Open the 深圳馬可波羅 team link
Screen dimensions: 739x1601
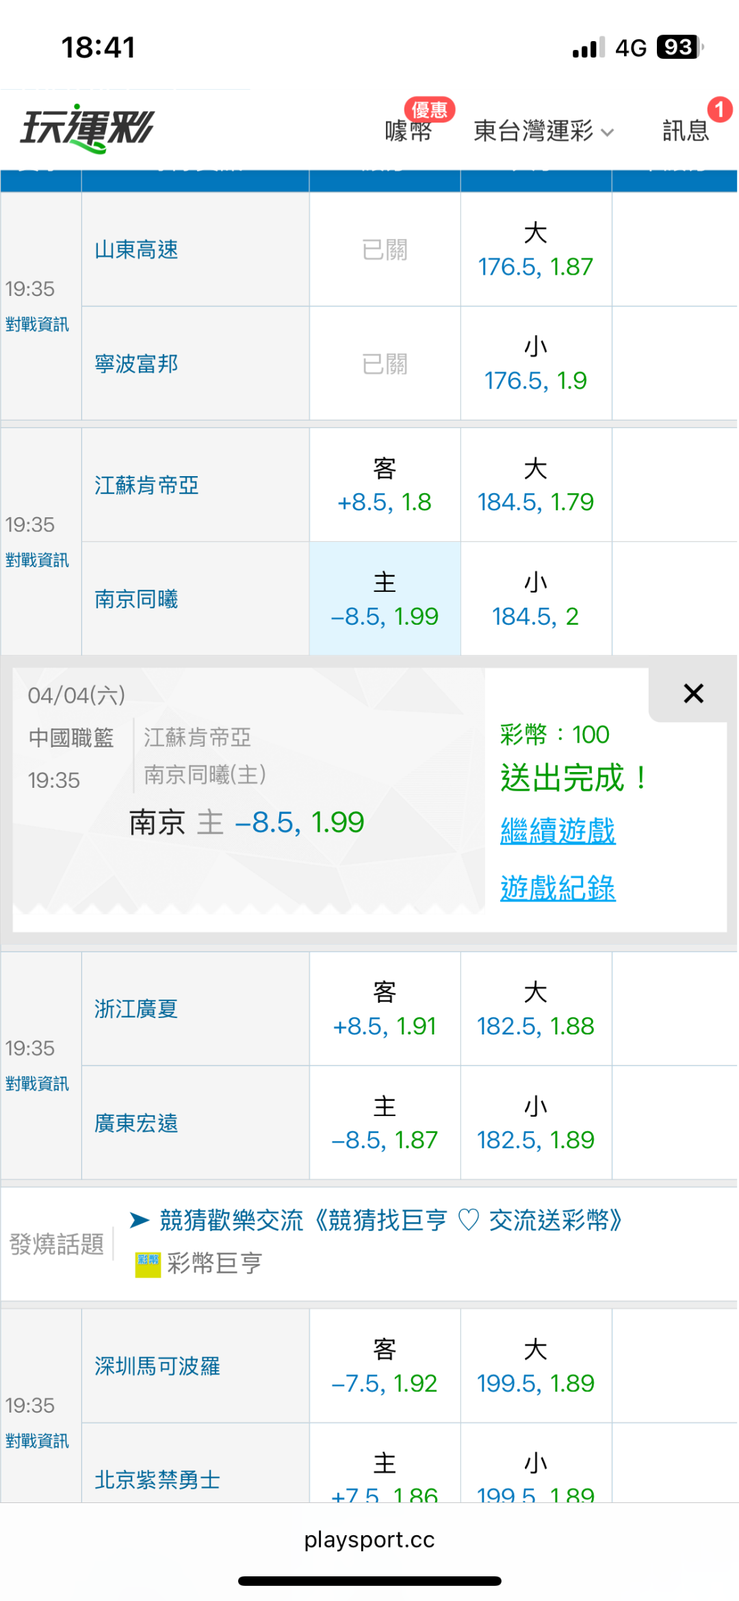(x=157, y=1366)
